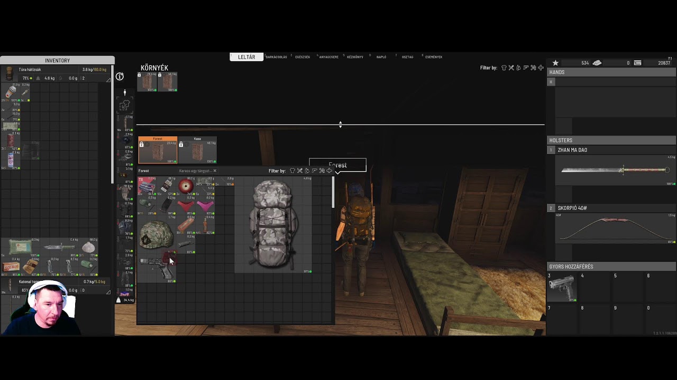Image resolution: width=677 pixels, height=380 pixels.
Task: Open the Forest chest container
Action: [158, 151]
